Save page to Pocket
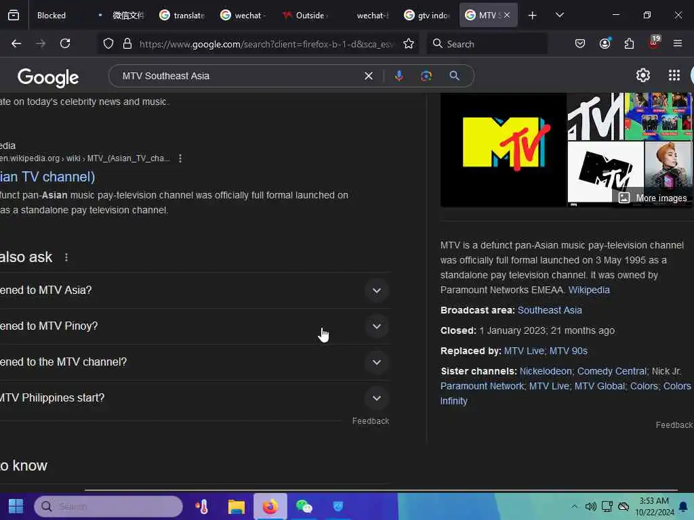Screen dimensions: 694x520 tap(580, 43)
